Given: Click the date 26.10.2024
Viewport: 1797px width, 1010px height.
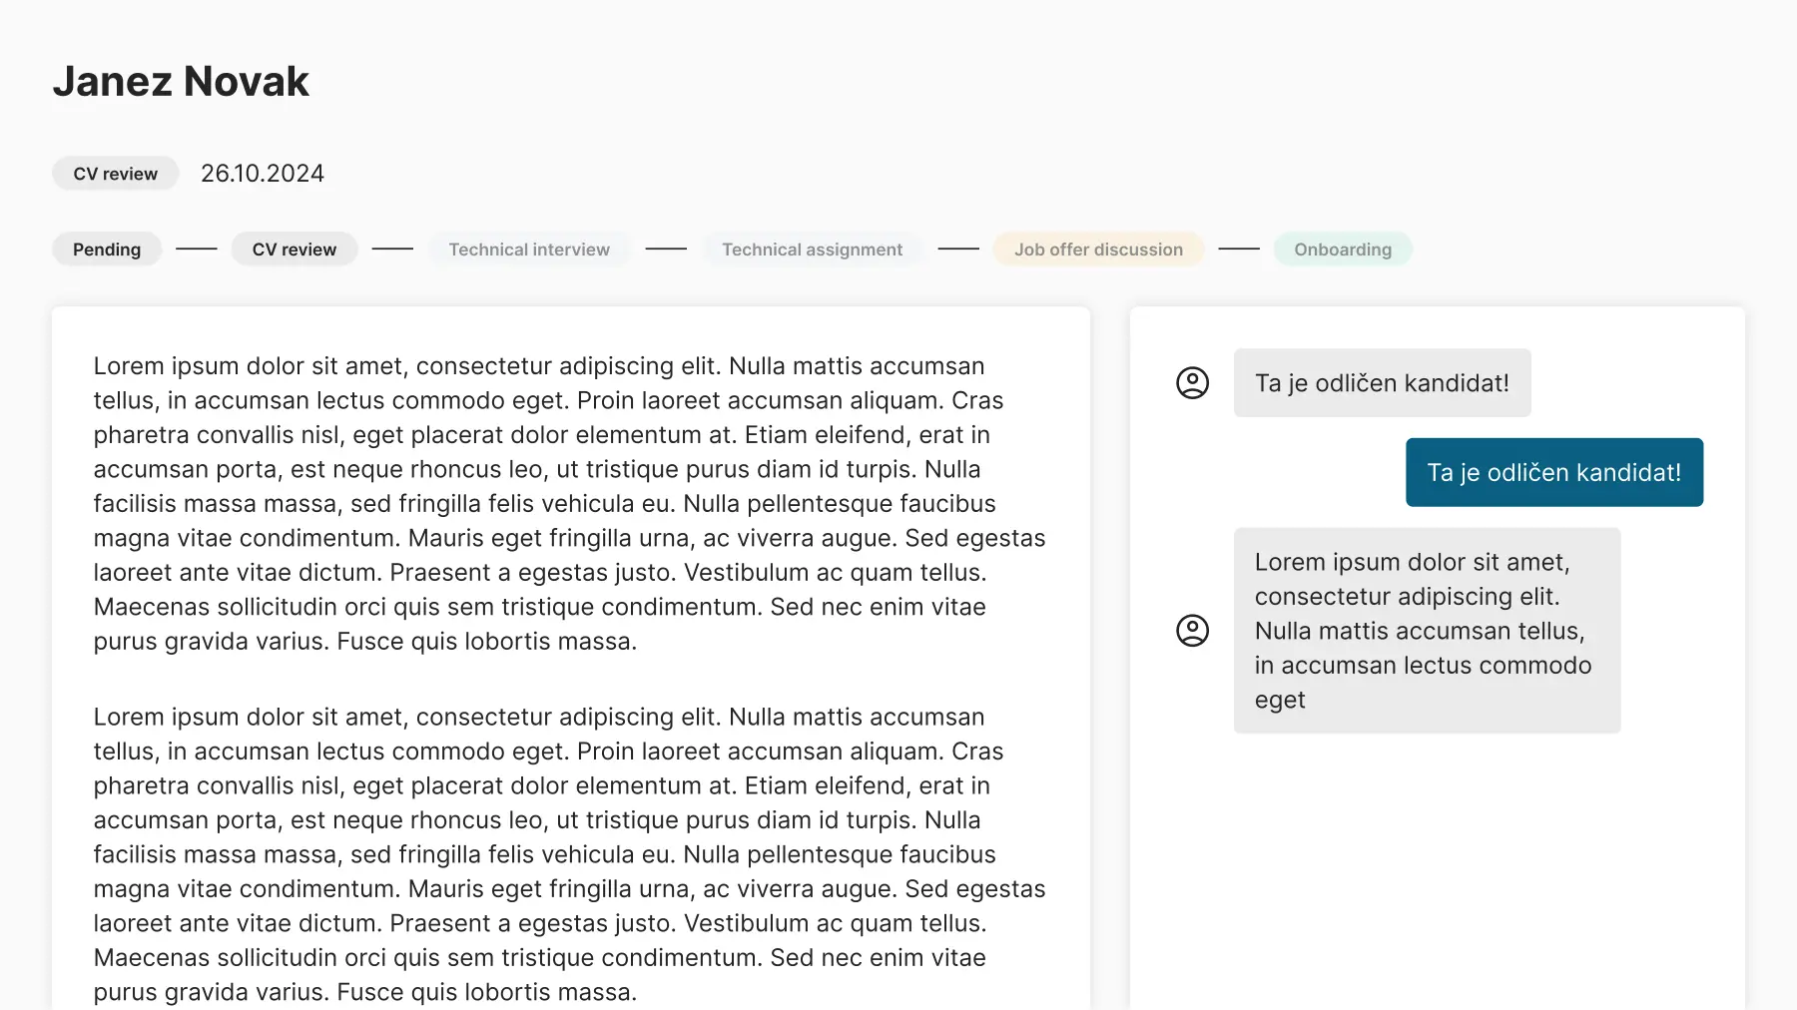Looking at the screenshot, I should [263, 174].
